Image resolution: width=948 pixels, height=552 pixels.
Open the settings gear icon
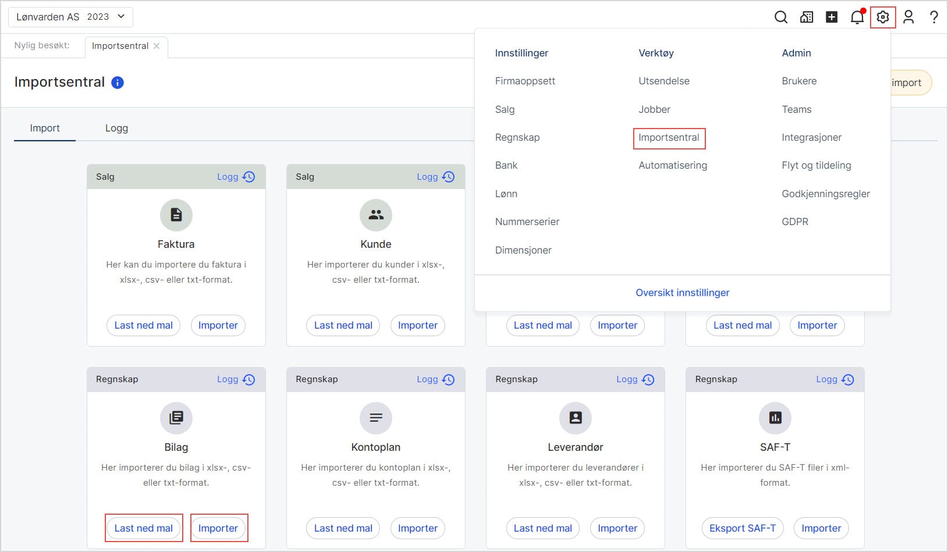[882, 17]
